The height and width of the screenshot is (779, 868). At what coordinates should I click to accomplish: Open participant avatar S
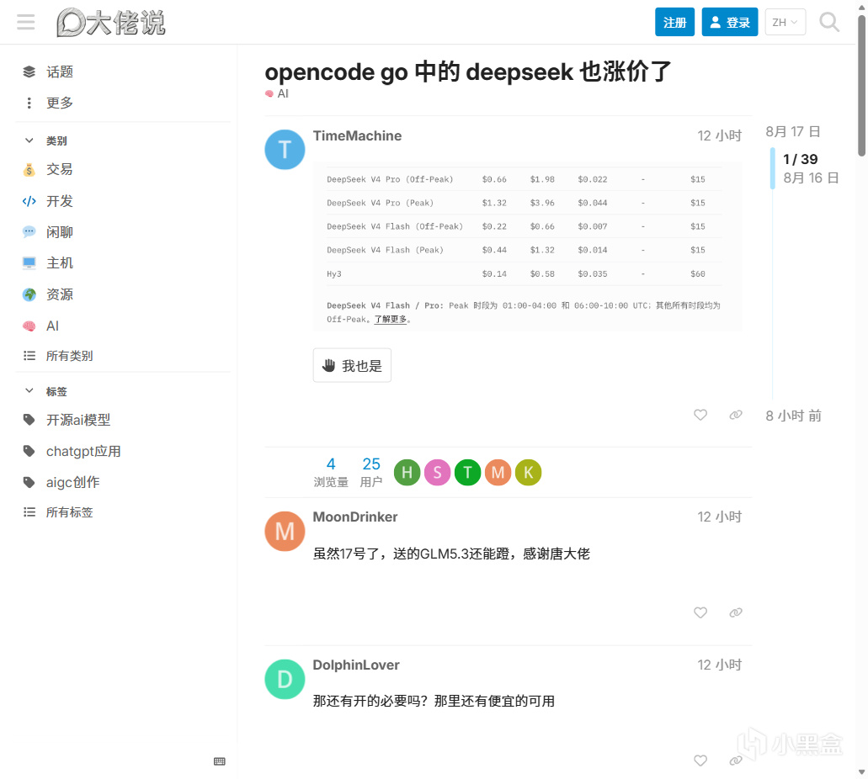click(437, 473)
